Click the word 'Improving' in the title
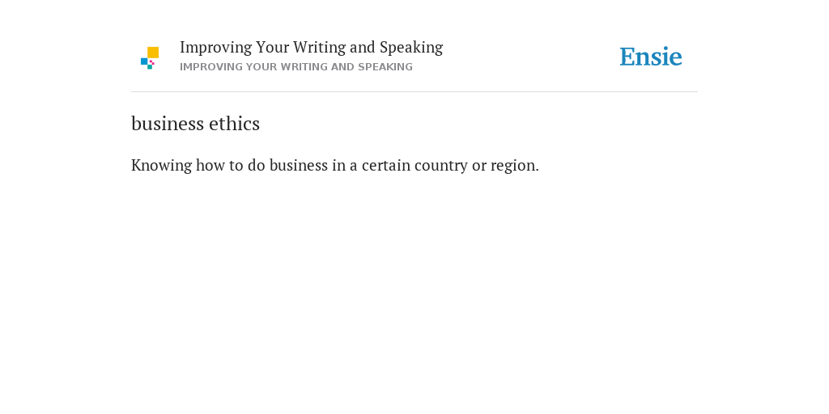829x414 pixels. click(x=215, y=48)
